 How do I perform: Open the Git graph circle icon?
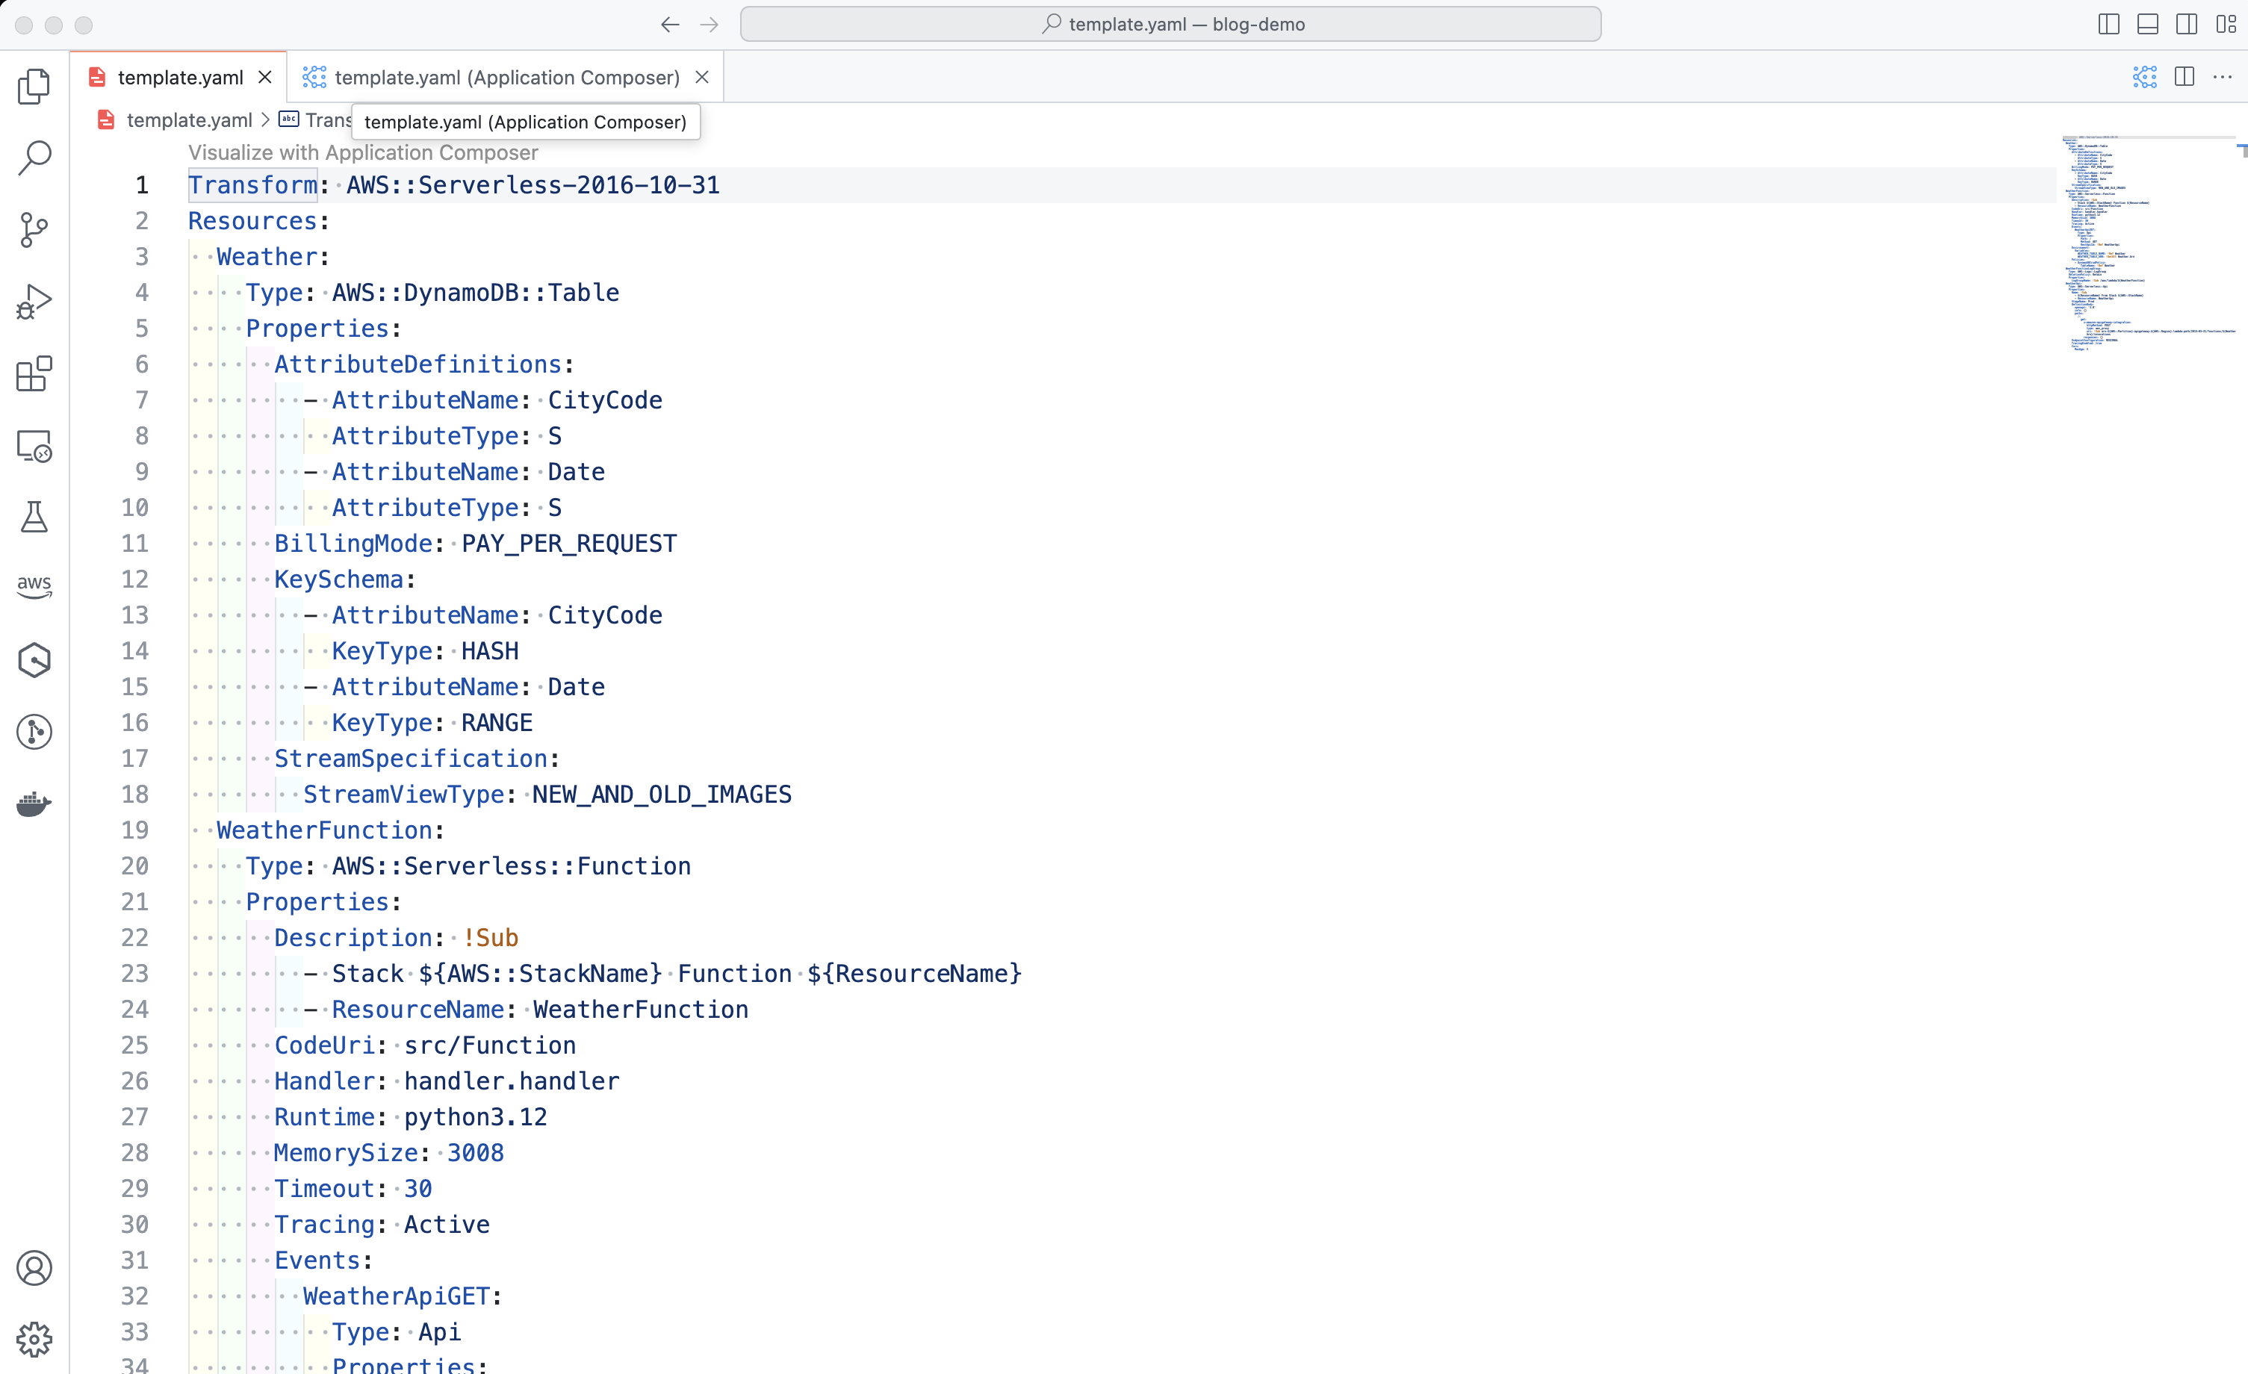coord(34,732)
